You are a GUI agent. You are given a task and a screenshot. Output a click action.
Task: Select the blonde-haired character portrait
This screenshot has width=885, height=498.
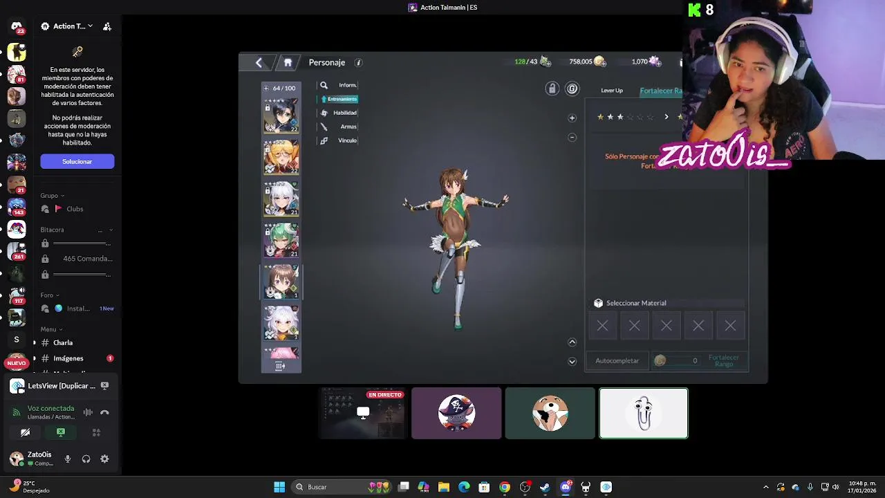(281, 157)
